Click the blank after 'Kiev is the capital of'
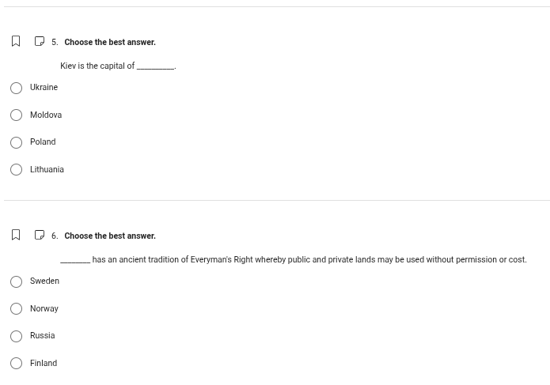 tap(156, 66)
